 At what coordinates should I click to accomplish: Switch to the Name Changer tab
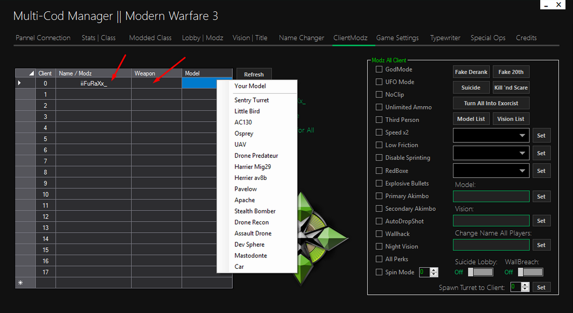click(302, 38)
